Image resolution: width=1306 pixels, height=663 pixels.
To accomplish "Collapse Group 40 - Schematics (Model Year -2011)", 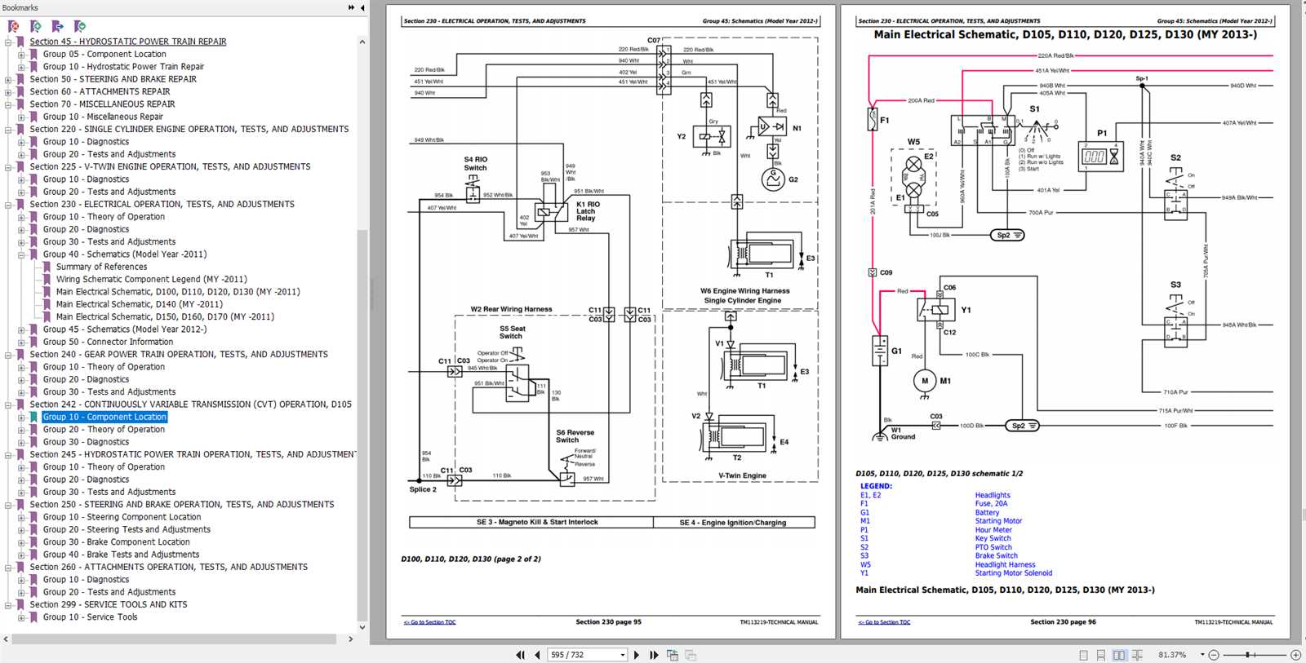I will coord(21,254).
